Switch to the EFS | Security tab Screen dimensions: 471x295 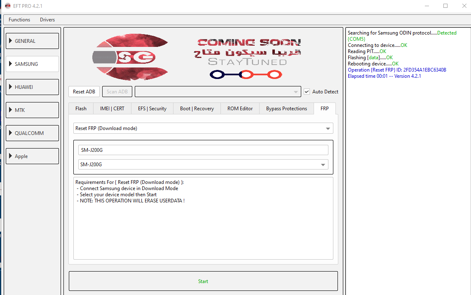click(x=152, y=109)
